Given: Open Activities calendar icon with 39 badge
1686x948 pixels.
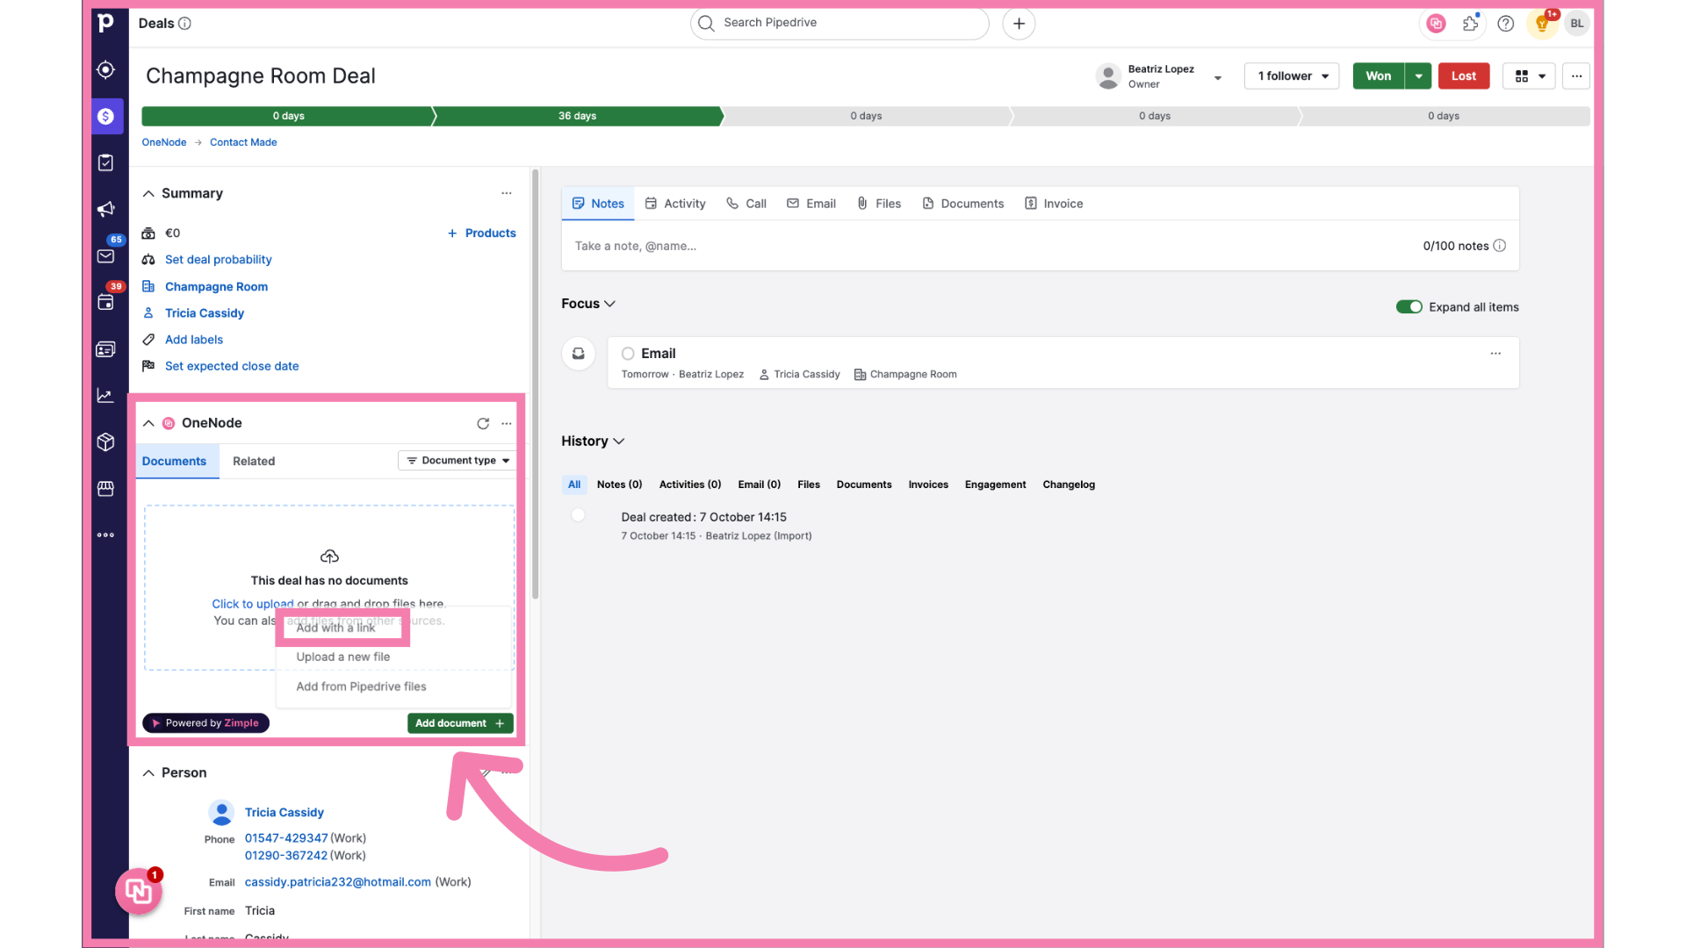Looking at the screenshot, I should pyautogui.click(x=105, y=302).
